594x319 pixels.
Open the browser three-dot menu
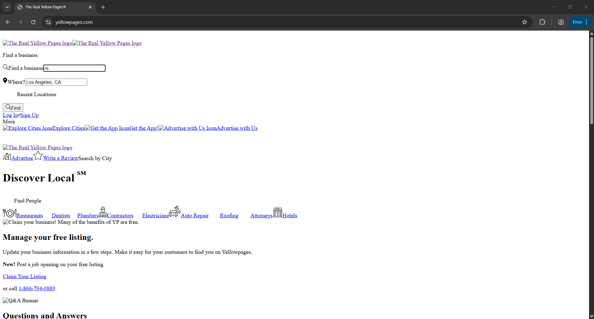[x=587, y=22]
